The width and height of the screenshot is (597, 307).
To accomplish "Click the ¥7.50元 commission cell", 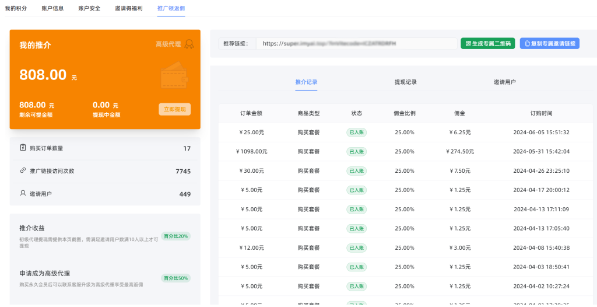I will coord(460,171).
